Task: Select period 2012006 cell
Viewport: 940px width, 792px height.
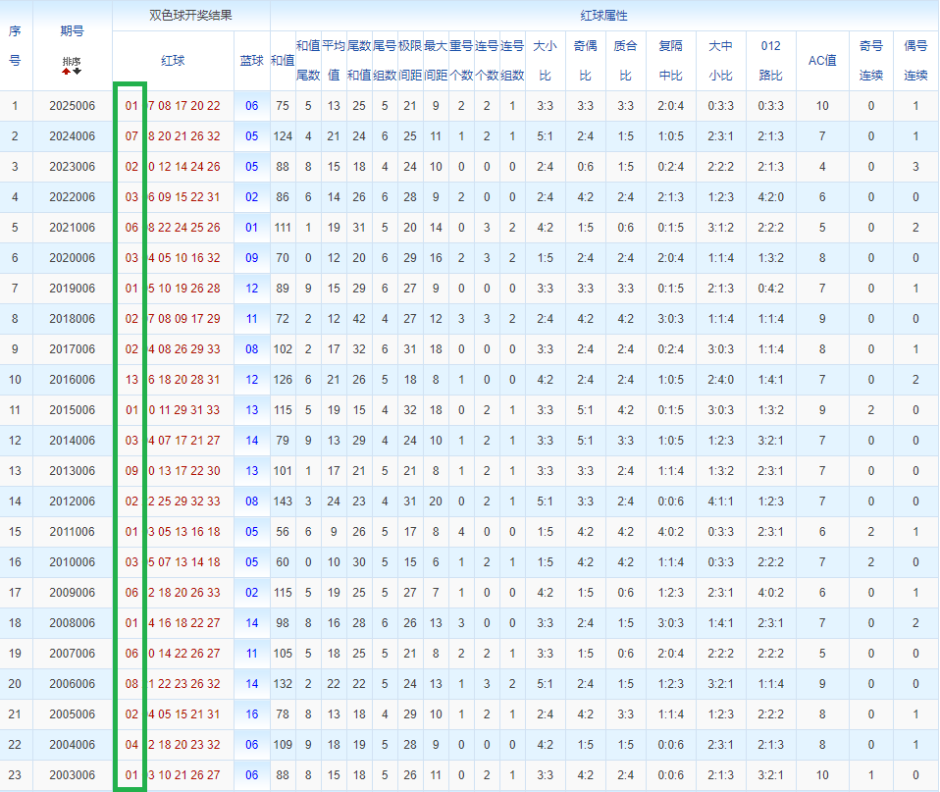Action: tap(72, 502)
